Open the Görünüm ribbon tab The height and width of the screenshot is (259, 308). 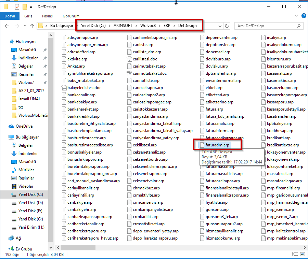pos(71,16)
